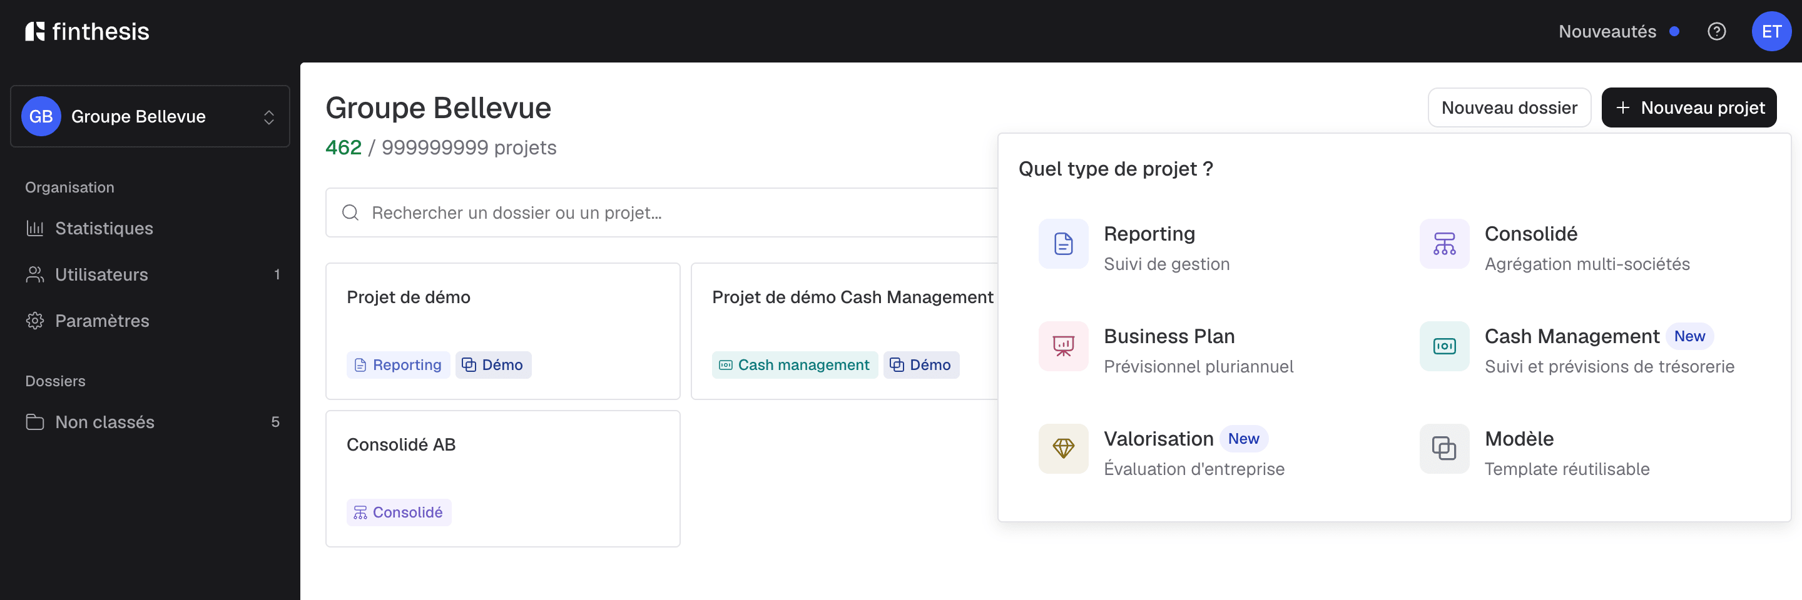
Task: Click Démo tag icon on Cash Management card
Action: [897, 365]
